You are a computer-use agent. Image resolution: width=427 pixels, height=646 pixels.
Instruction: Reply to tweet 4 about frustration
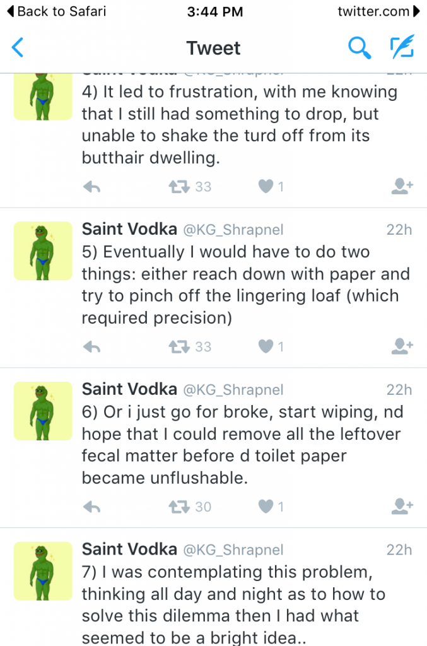[92, 187]
